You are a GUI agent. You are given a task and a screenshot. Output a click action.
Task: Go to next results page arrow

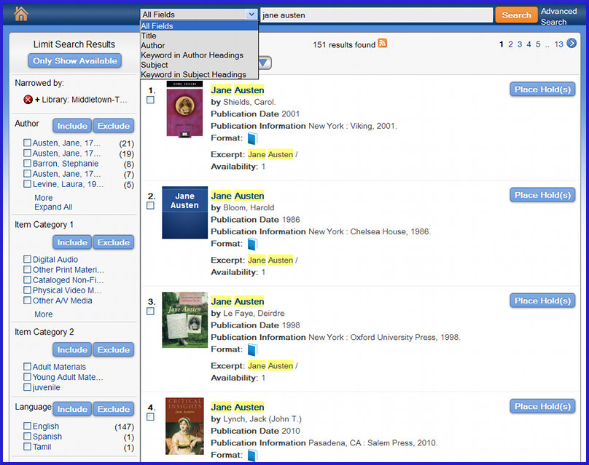point(572,44)
